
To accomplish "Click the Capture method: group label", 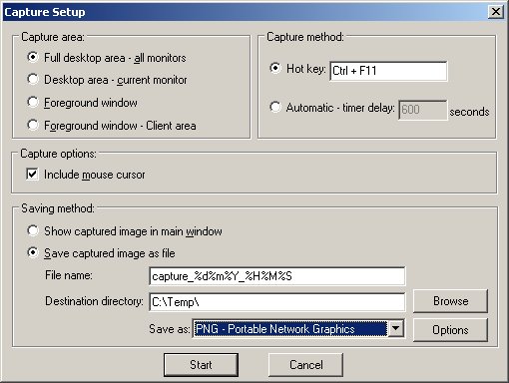I will (305, 37).
